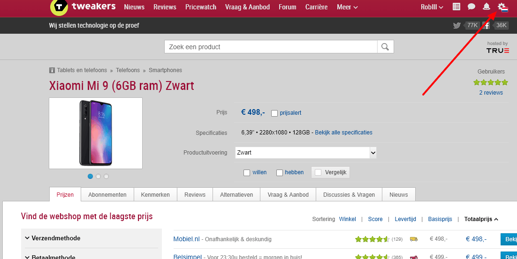The height and width of the screenshot is (259, 517).
Task: Open Bekijk alle specificaties link
Action: (343, 133)
